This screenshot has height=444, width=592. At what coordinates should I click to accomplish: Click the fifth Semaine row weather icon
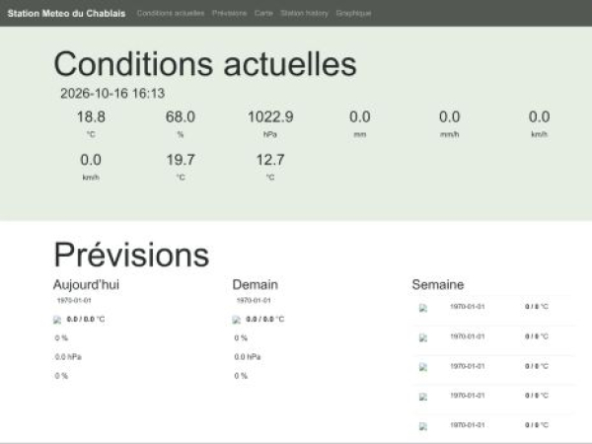pos(423,426)
